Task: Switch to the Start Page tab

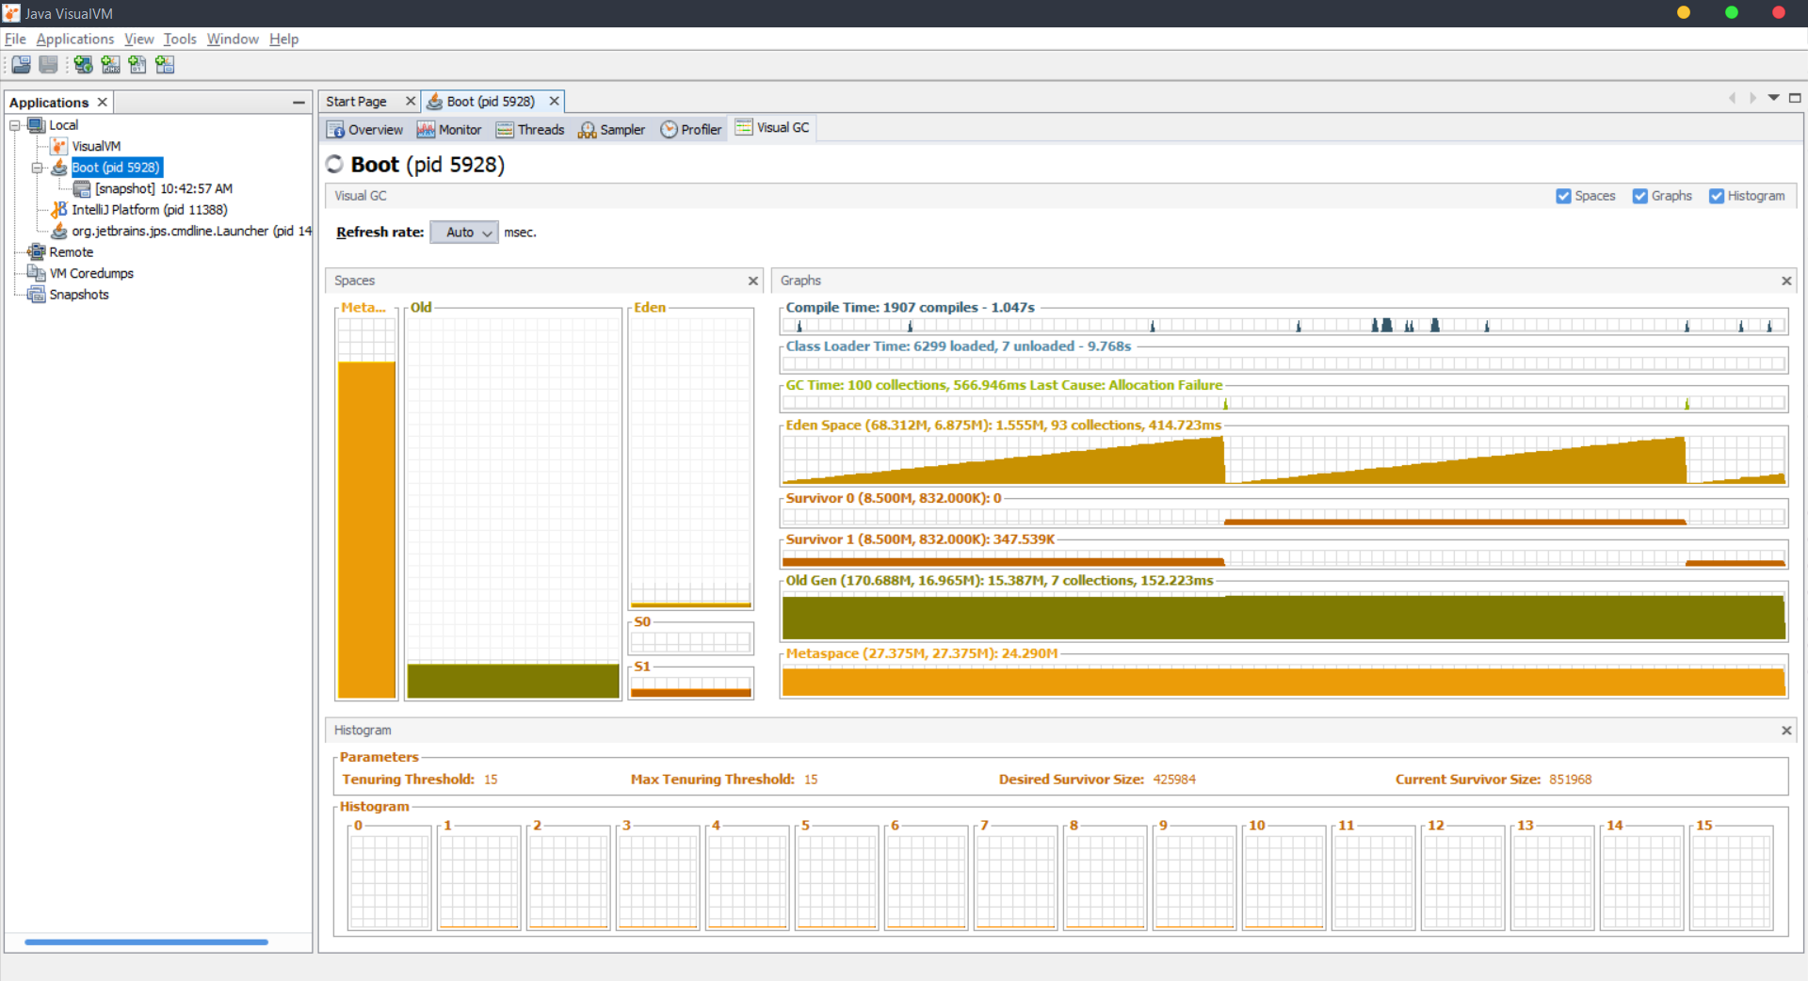Action: (x=356, y=102)
